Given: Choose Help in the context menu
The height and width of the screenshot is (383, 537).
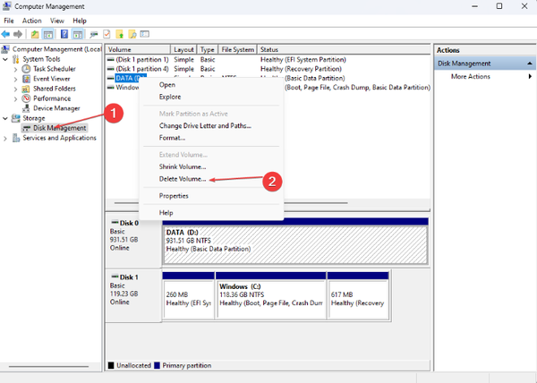Looking at the screenshot, I should point(211,213).
